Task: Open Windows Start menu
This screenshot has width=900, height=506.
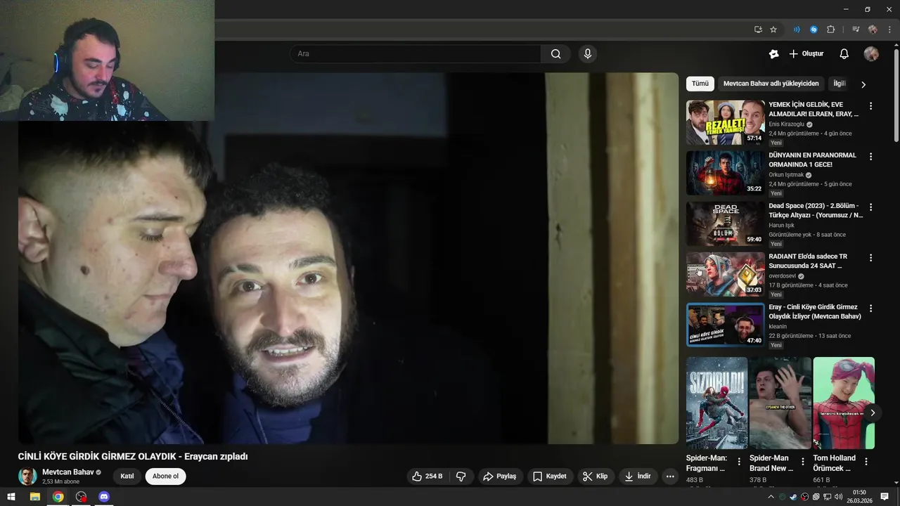Action: [x=11, y=497]
